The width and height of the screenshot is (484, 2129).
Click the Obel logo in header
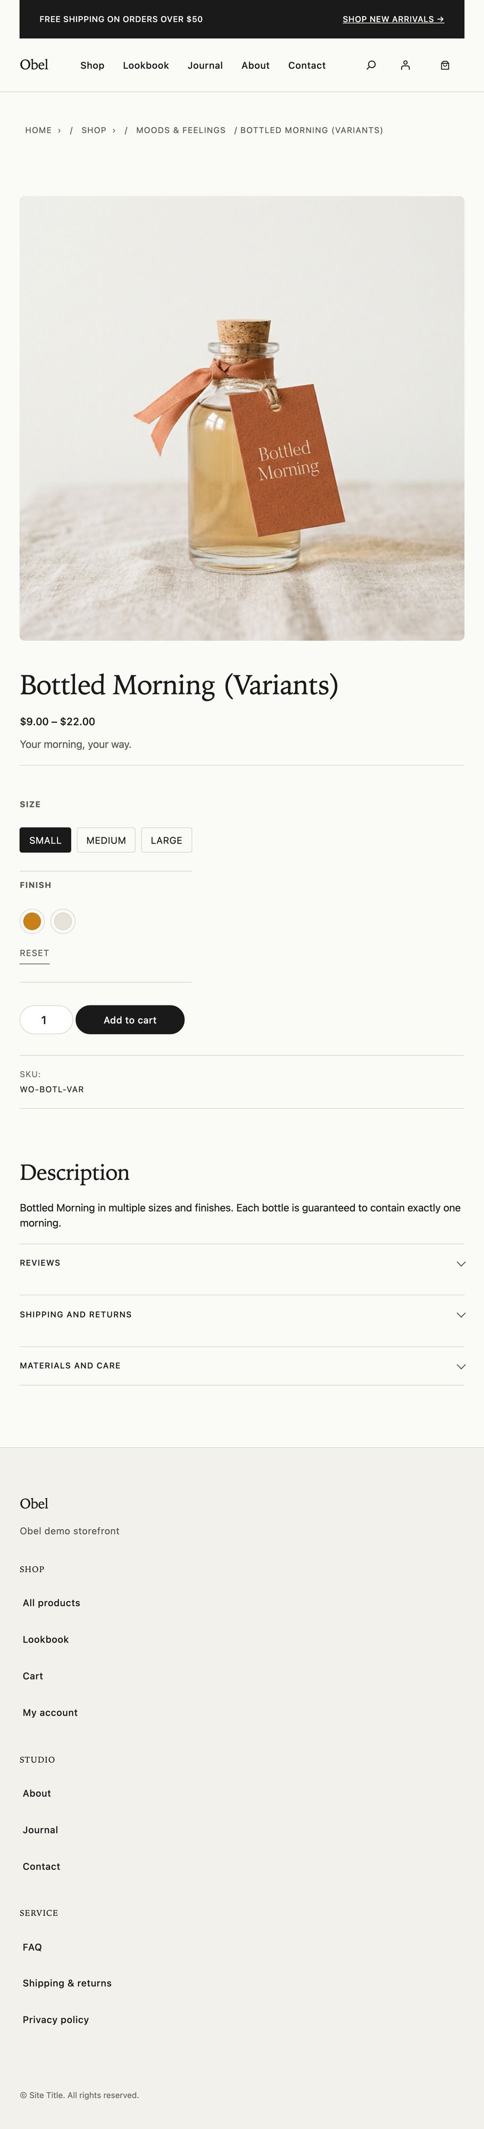point(34,64)
